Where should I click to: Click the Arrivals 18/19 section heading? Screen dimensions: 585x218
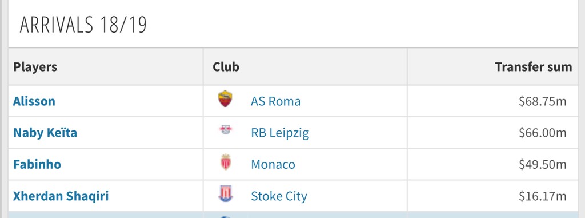click(83, 25)
